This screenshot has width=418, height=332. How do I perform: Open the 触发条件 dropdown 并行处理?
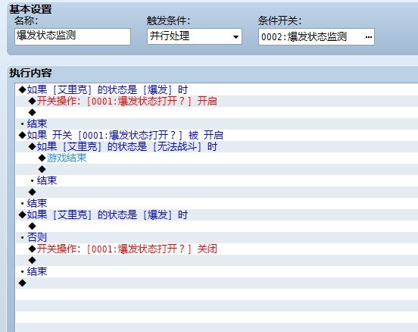click(195, 36)
